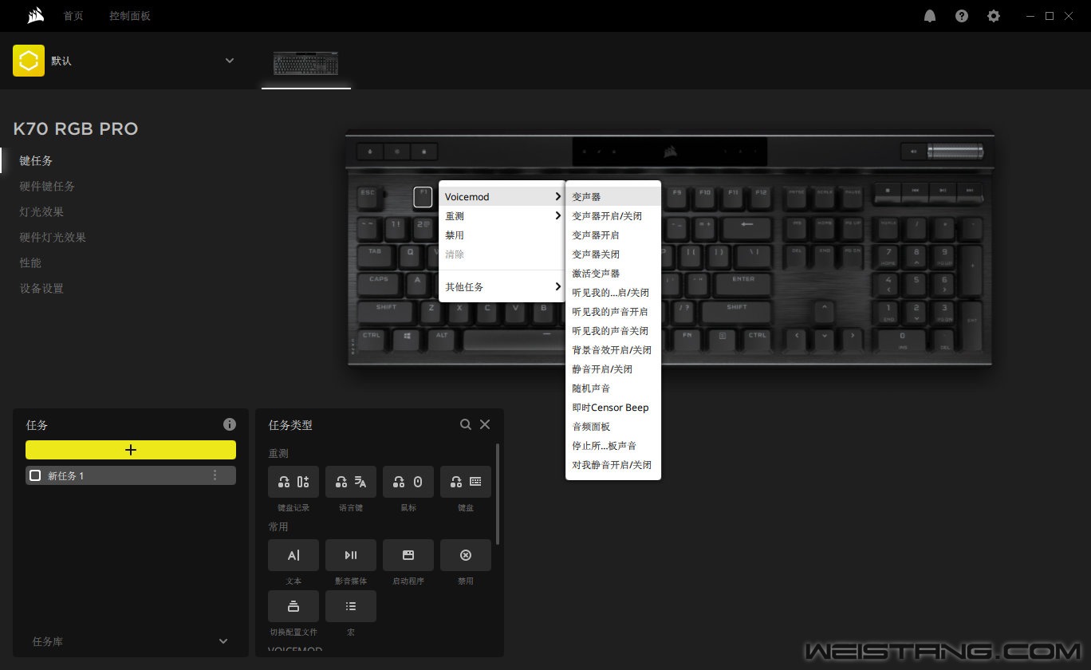Select the K70 keyboard device thumbnail
The width and height of the screenshot is (1091, 670).
[x=306, y=63]
